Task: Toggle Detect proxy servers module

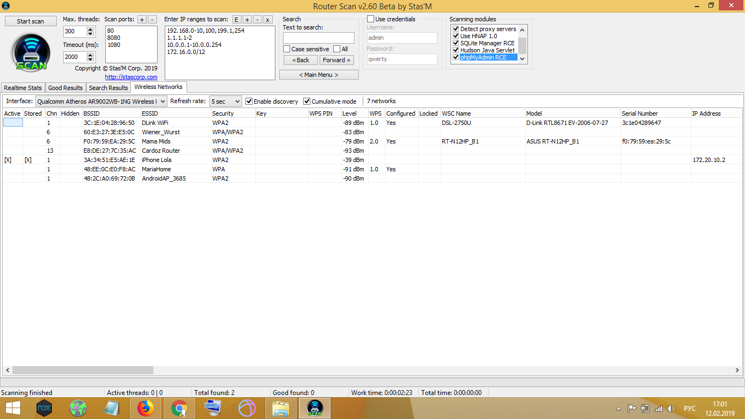Action: 456,29
